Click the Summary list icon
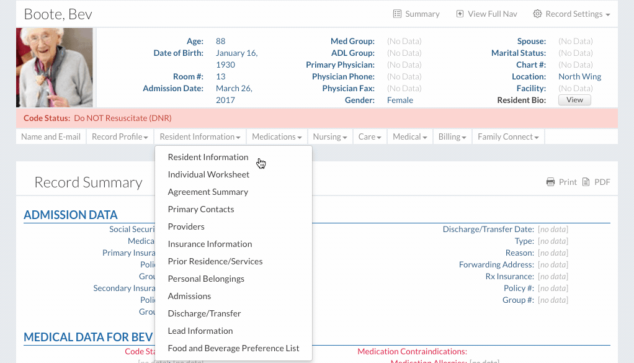Image resolution: width=634 pixels, height=363 pixels. click(397, 14)
